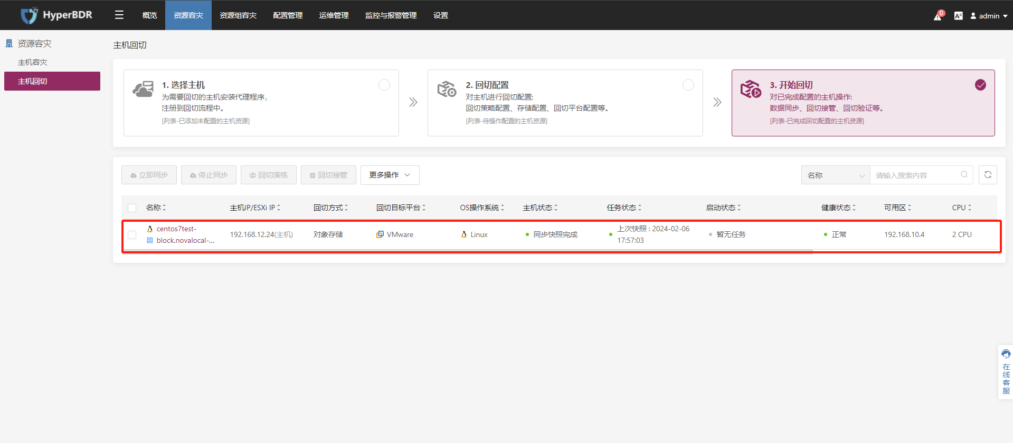Click the horizontal table scrollbar

(468, 251)
